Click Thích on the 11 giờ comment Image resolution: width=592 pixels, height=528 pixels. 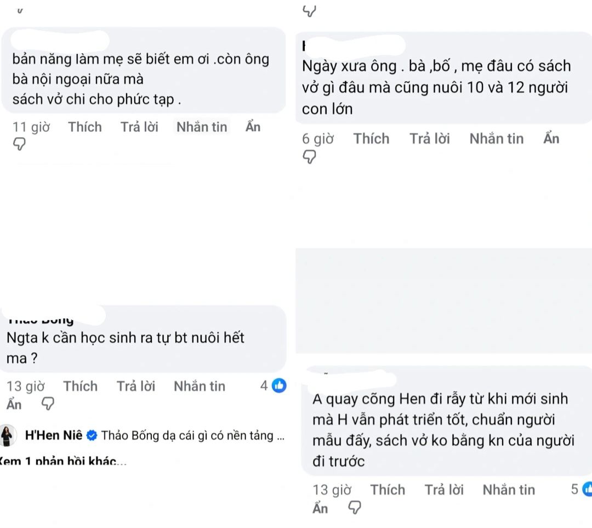click(85, 127)
